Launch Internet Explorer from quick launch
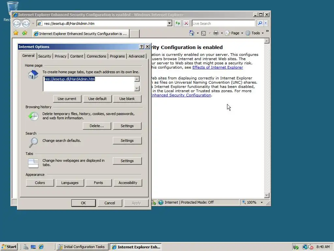The image size is (334, 251). click(x=41, y=247)
